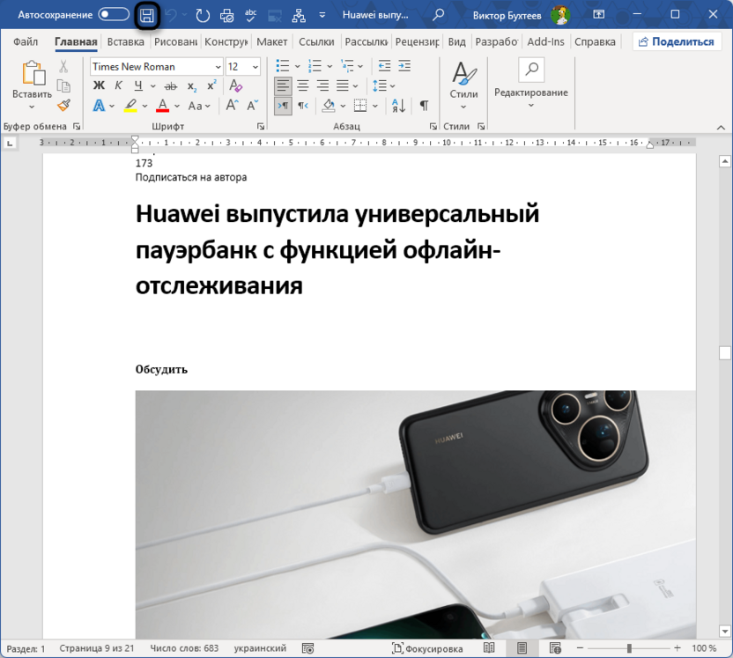This screenshot has width=733, height=658.
Task: Click the Copy icon in clipboard group
Action: [x=63, y=86]
